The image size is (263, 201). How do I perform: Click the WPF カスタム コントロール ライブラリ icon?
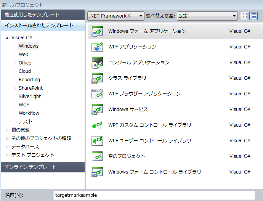[x=97, y=125]
